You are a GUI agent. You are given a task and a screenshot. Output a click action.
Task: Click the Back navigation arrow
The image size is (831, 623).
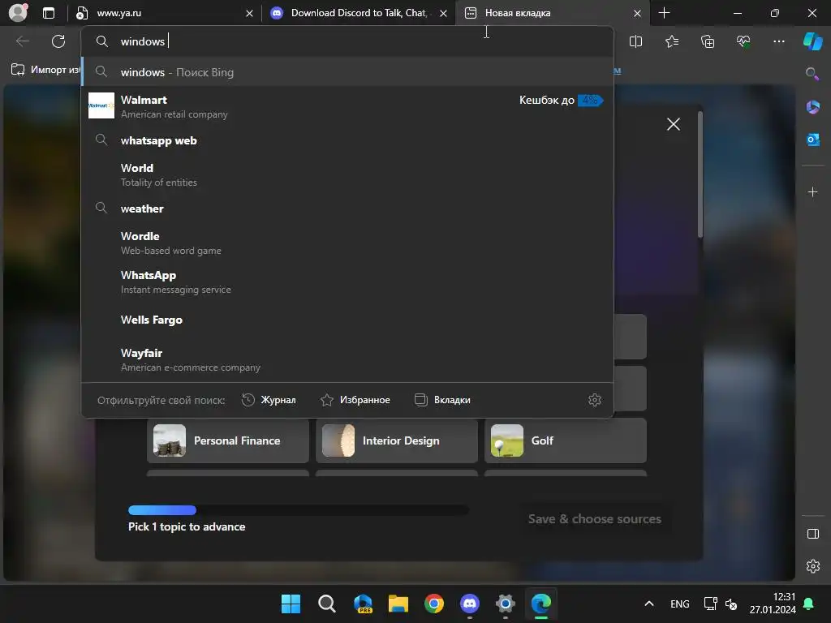pyautogui.click(x=22, y=41)
